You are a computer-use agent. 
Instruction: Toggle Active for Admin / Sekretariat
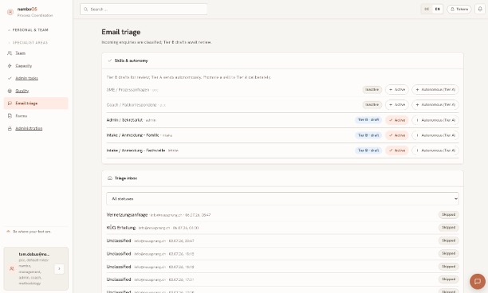[397, 120]
